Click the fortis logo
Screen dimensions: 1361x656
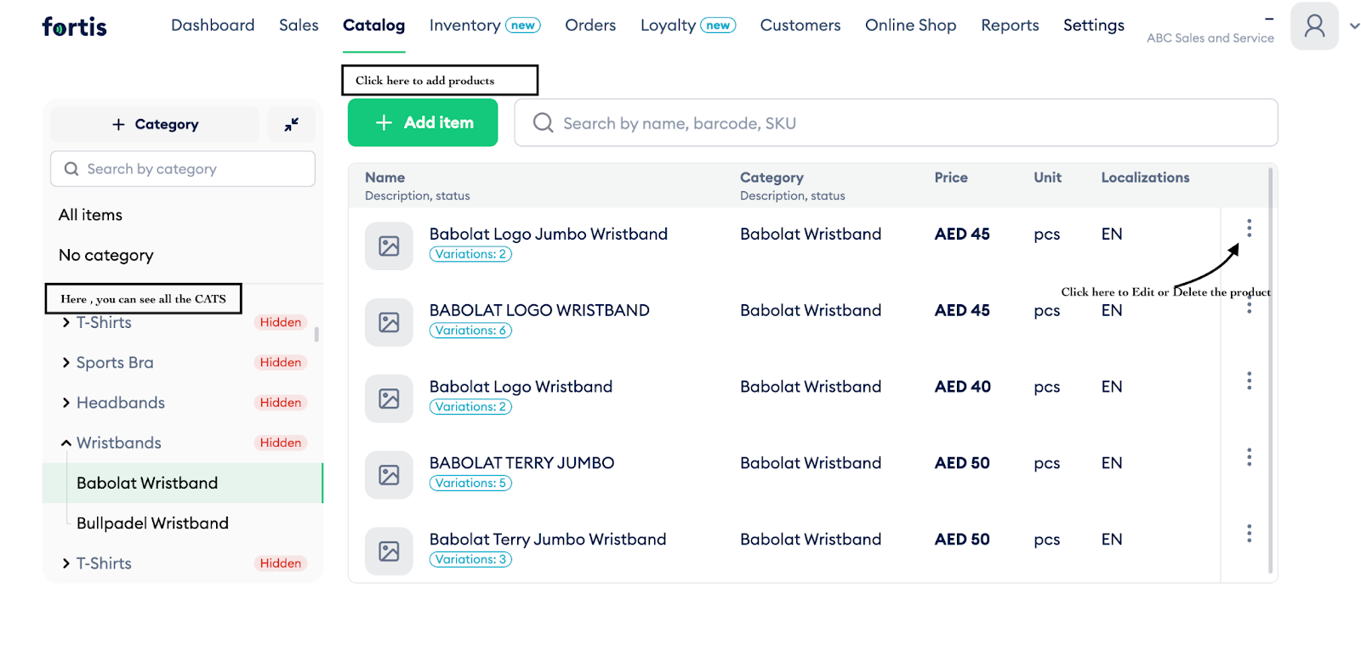pos(75,26)
